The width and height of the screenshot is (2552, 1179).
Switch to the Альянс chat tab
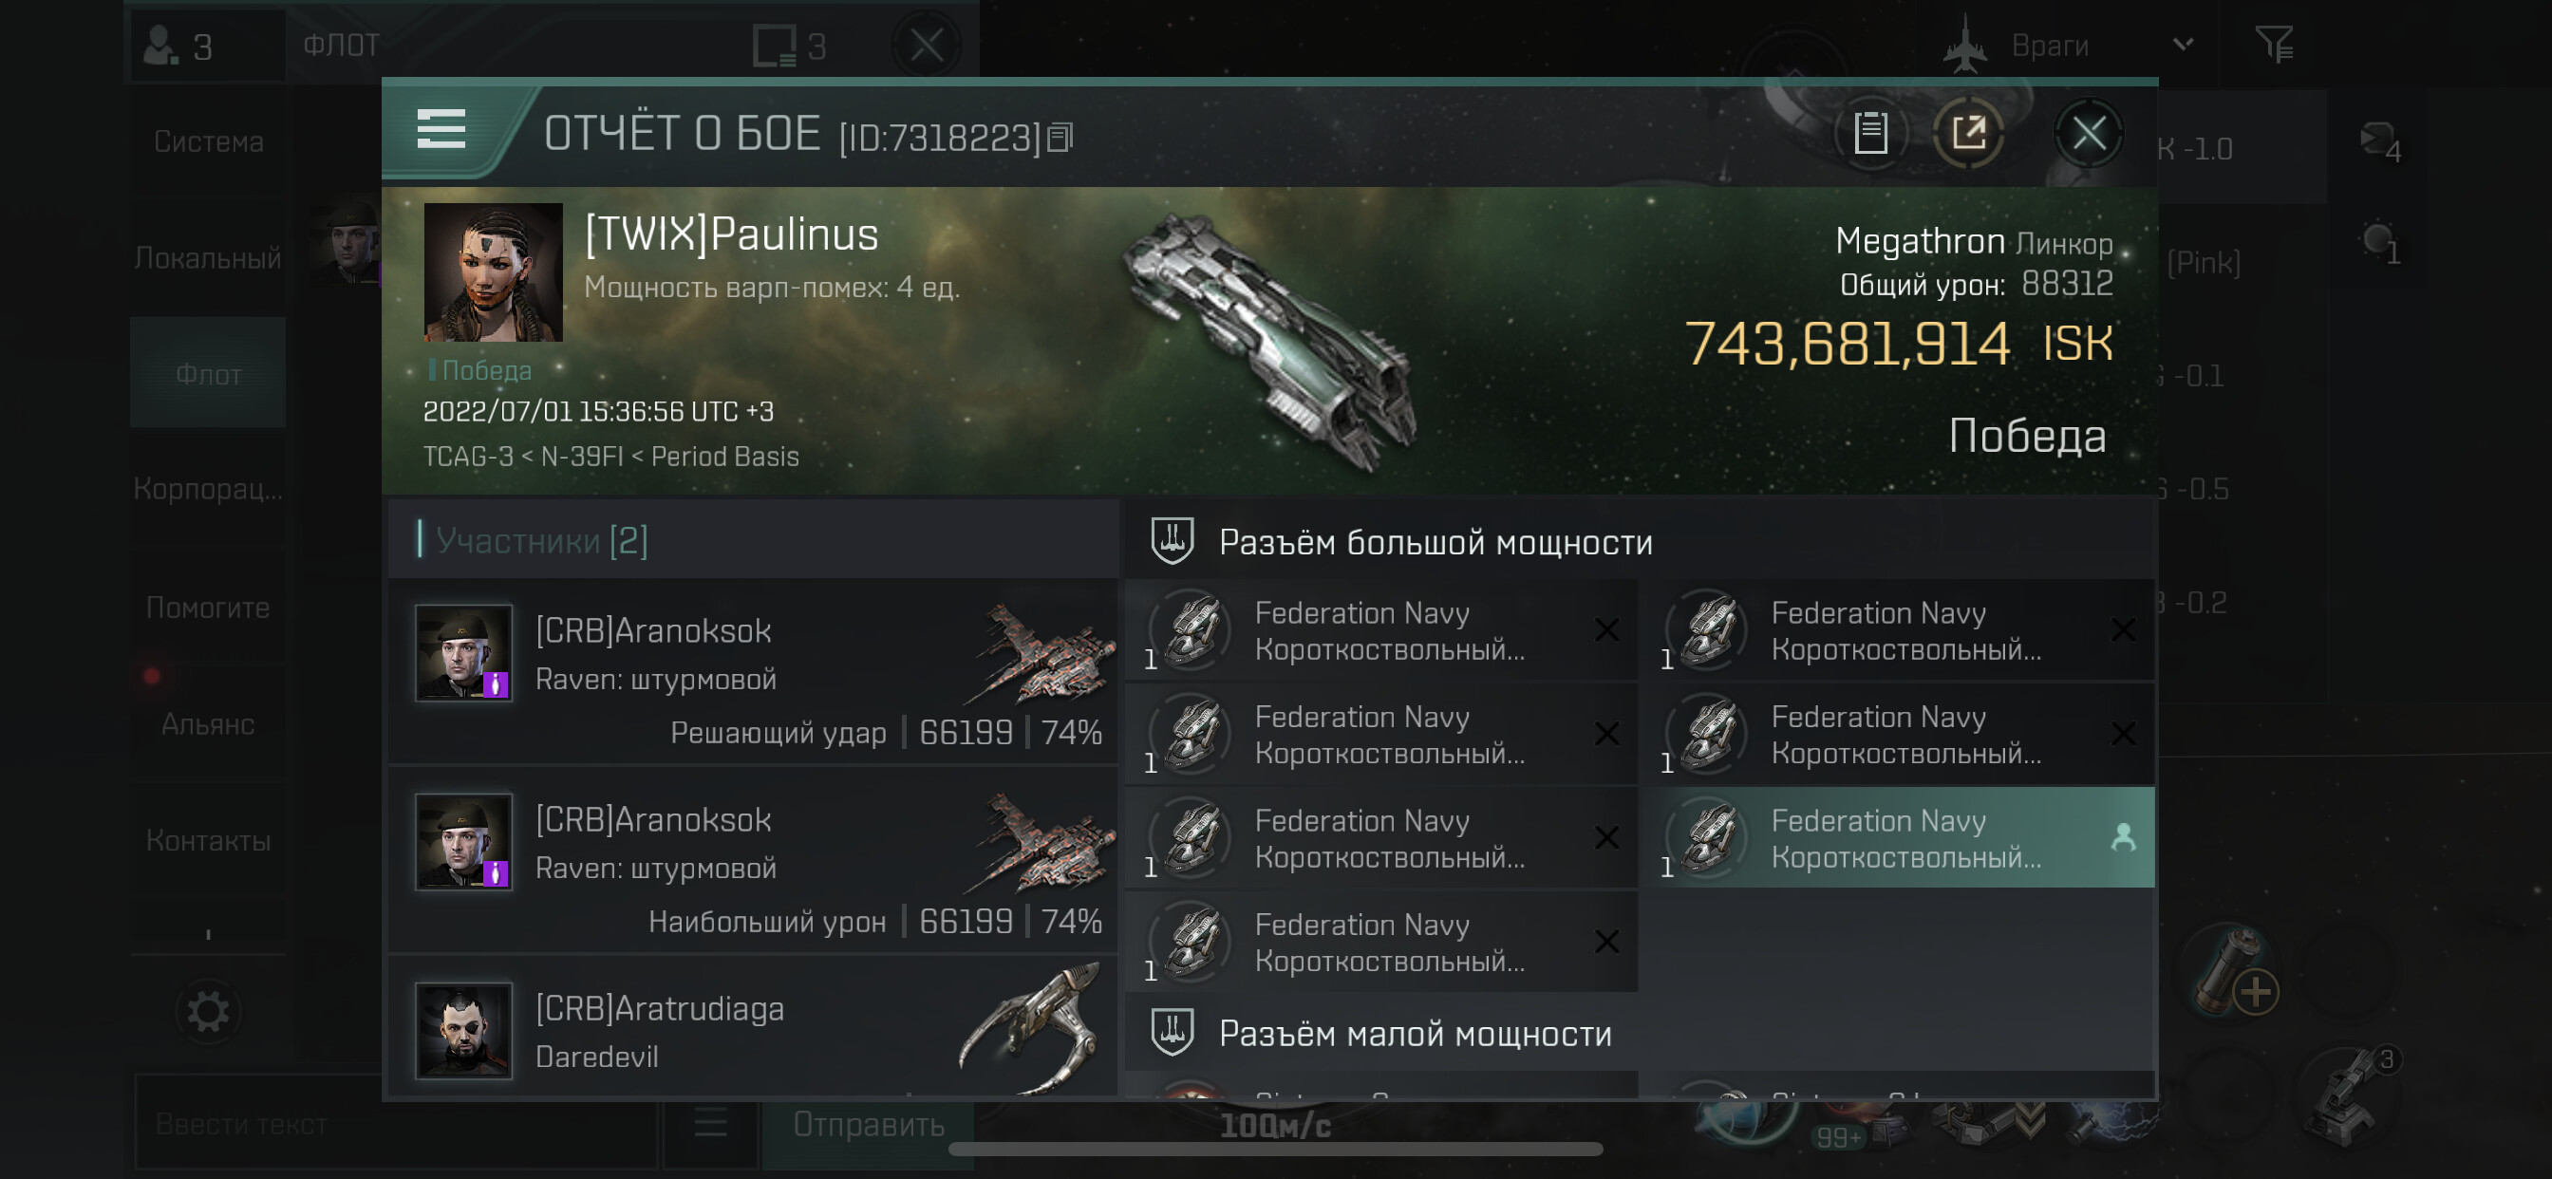208,723
